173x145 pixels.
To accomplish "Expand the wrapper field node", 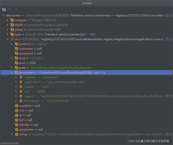I will (7, 20).
